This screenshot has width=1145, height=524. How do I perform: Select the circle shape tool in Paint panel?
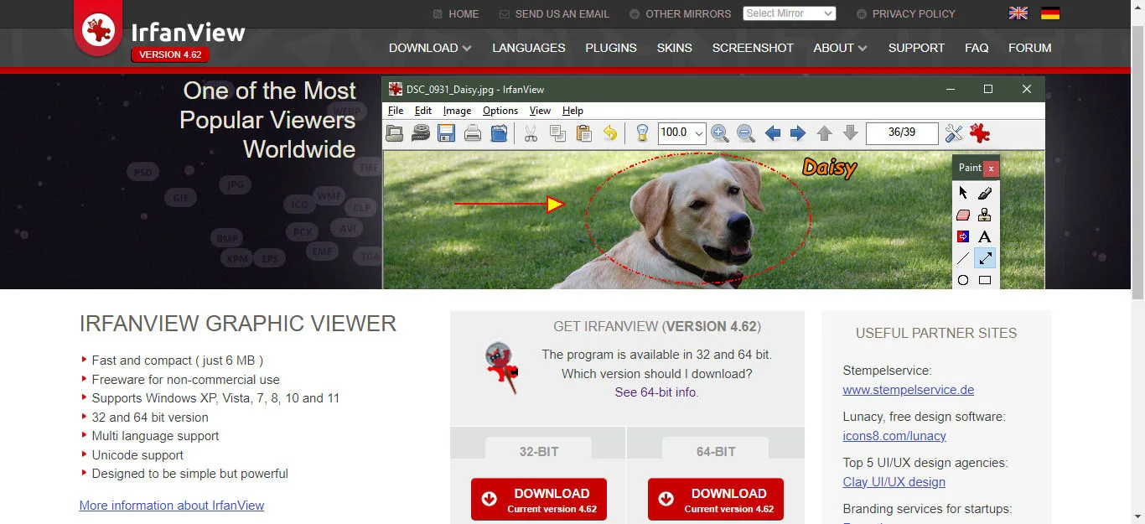click(x=963, y=280)
